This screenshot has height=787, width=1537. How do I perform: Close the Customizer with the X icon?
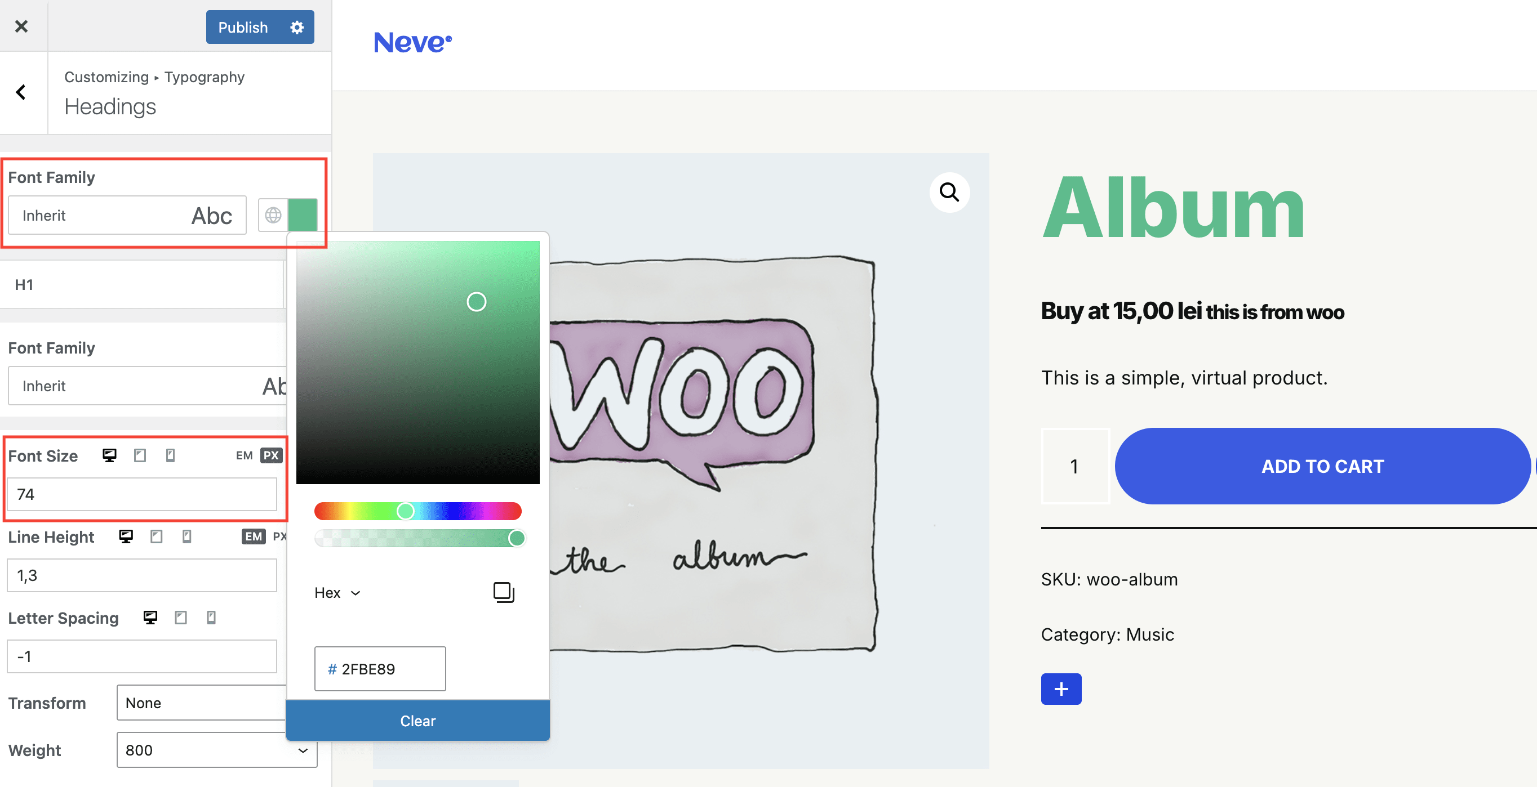[21, 26]
